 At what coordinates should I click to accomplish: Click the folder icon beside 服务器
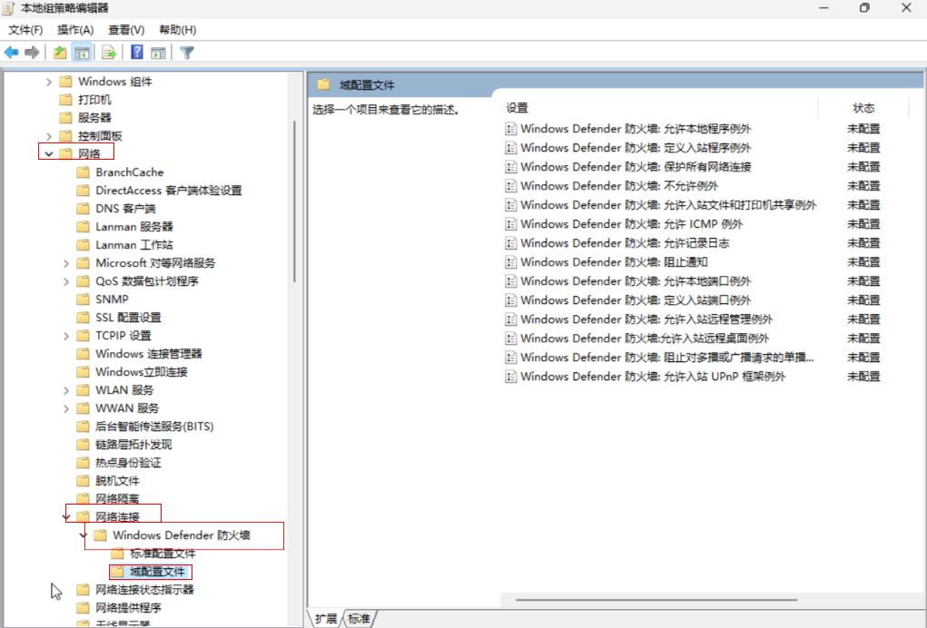(x=66, y=118)
